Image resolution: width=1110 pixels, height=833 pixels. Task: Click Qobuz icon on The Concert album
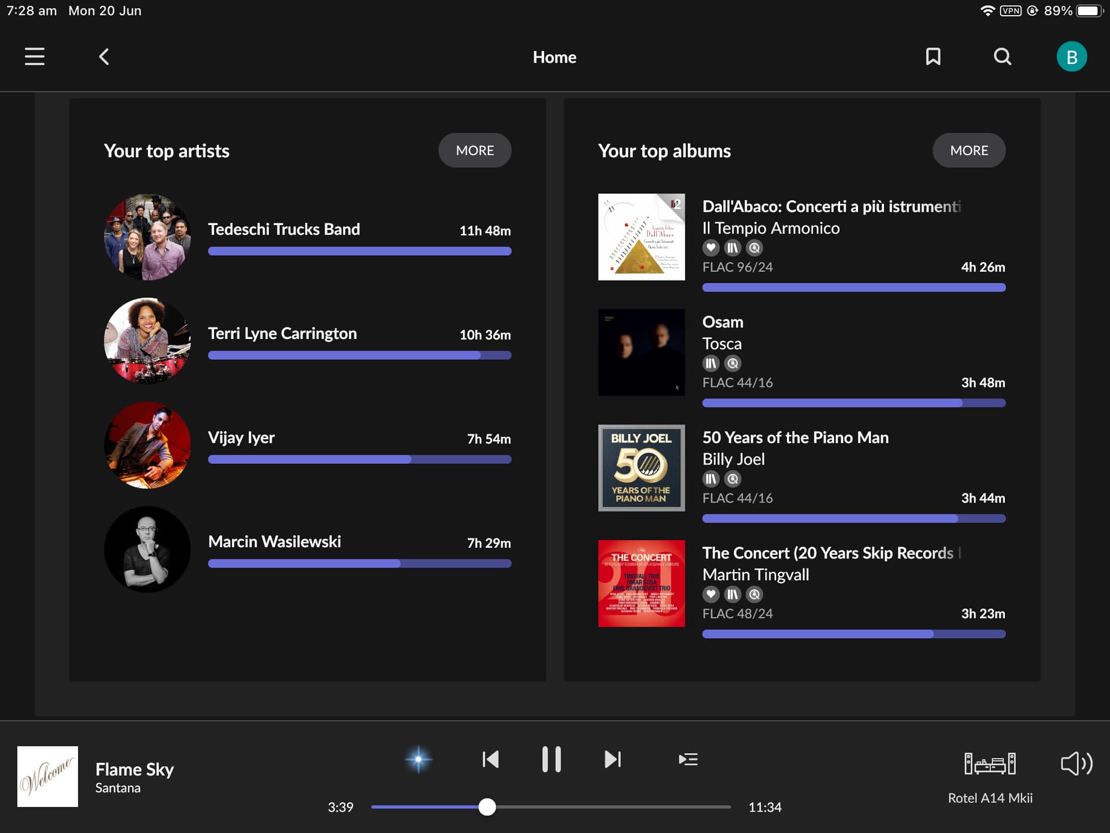[x=754, y=594]
